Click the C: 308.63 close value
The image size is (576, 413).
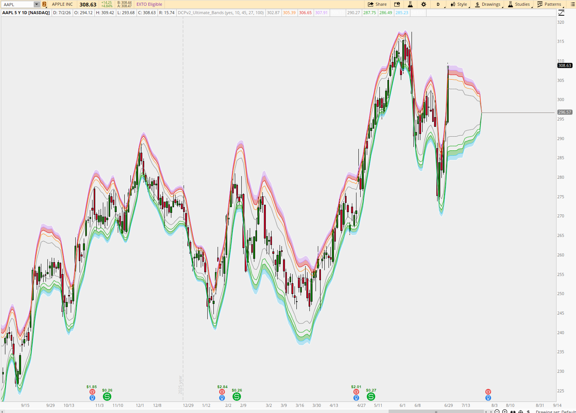[147, 13]
